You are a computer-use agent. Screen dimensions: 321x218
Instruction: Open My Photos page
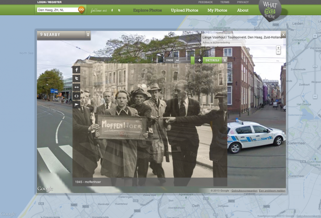coord(217,10)
